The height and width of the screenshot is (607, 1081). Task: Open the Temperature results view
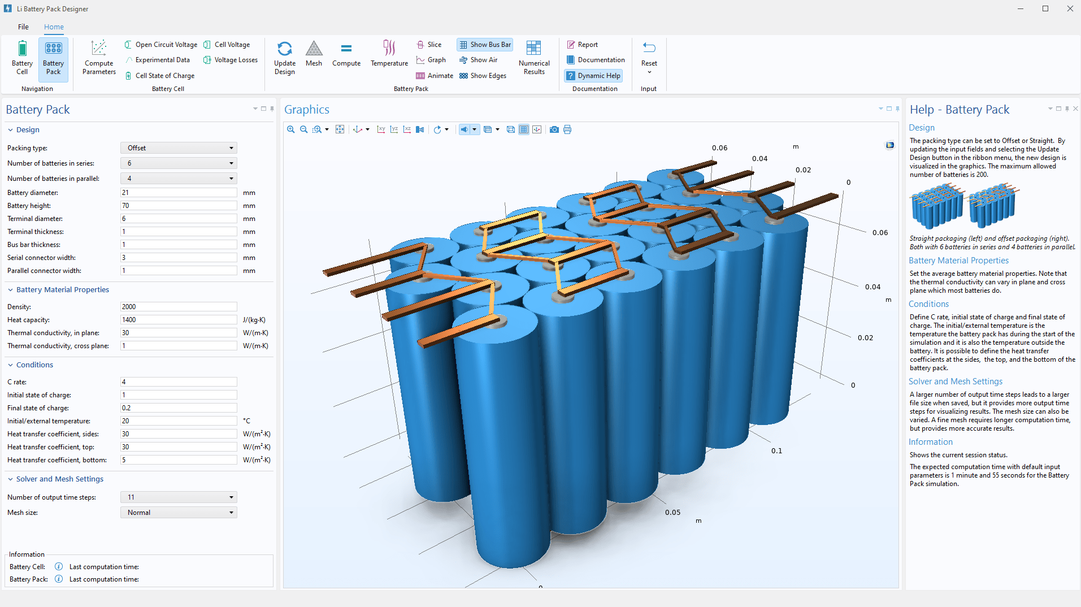(x=389, y=54)
